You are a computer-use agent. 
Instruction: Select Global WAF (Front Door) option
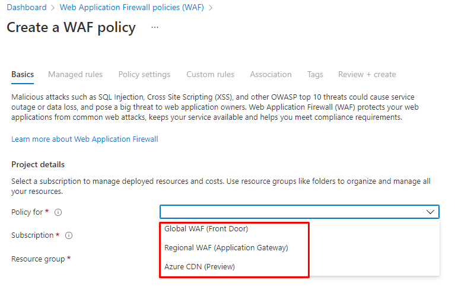click(x=206, y=228)
